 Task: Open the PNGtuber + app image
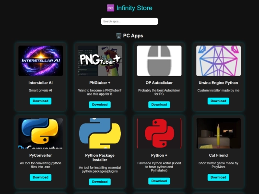point(100,61)
